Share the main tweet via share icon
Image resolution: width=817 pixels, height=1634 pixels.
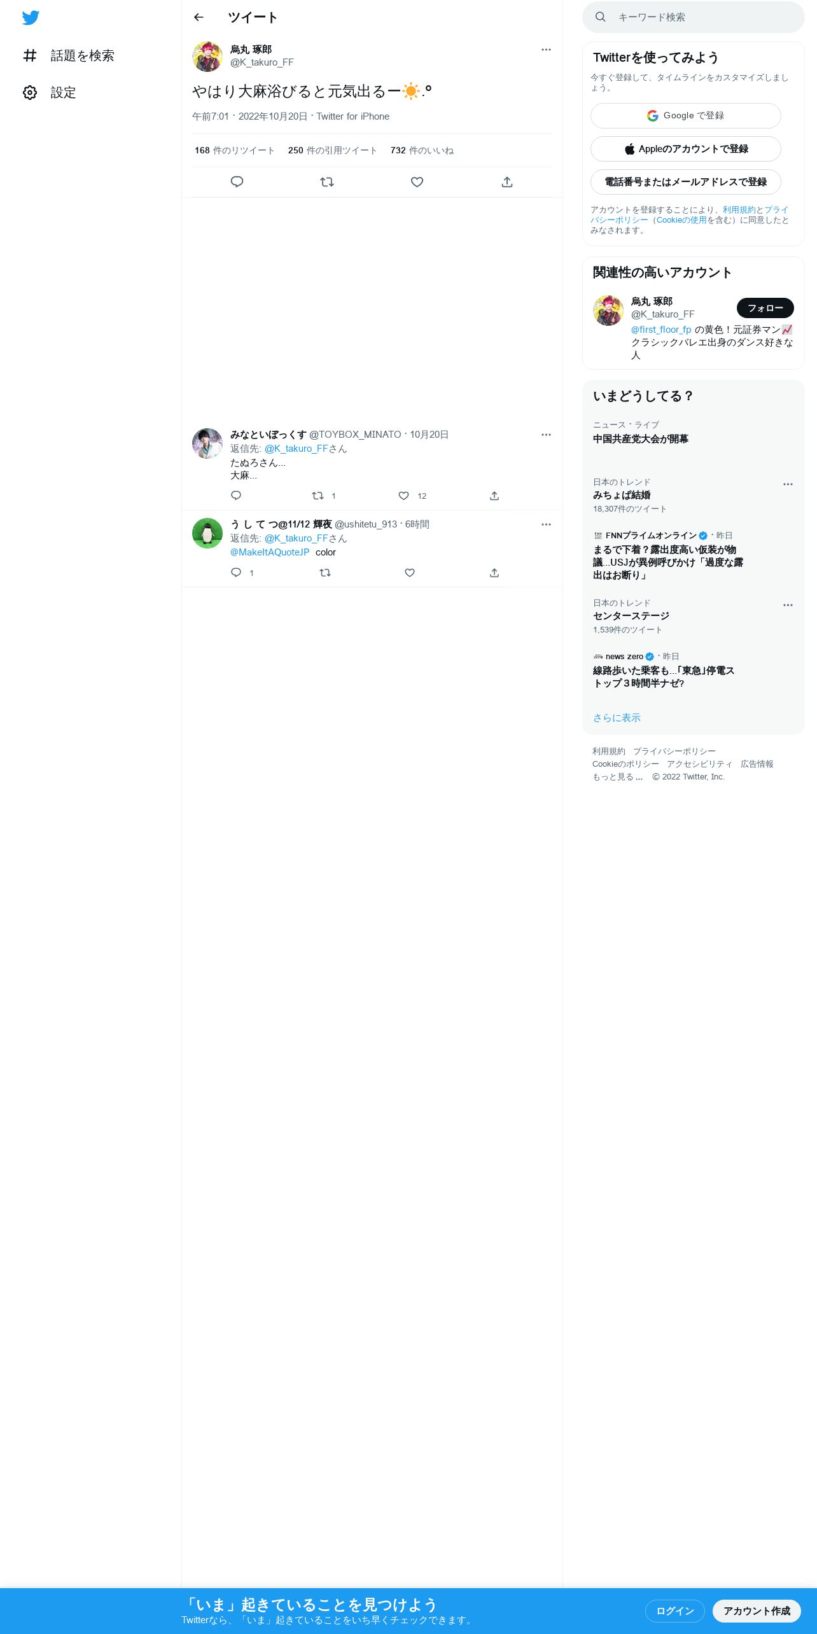click(507, 182)
